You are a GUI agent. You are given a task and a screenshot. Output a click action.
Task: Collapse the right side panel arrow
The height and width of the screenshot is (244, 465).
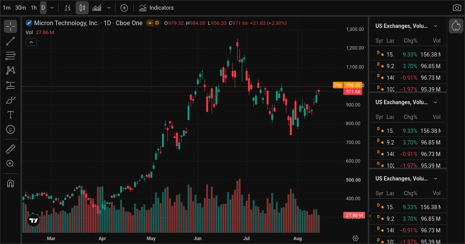click(370, 216)
